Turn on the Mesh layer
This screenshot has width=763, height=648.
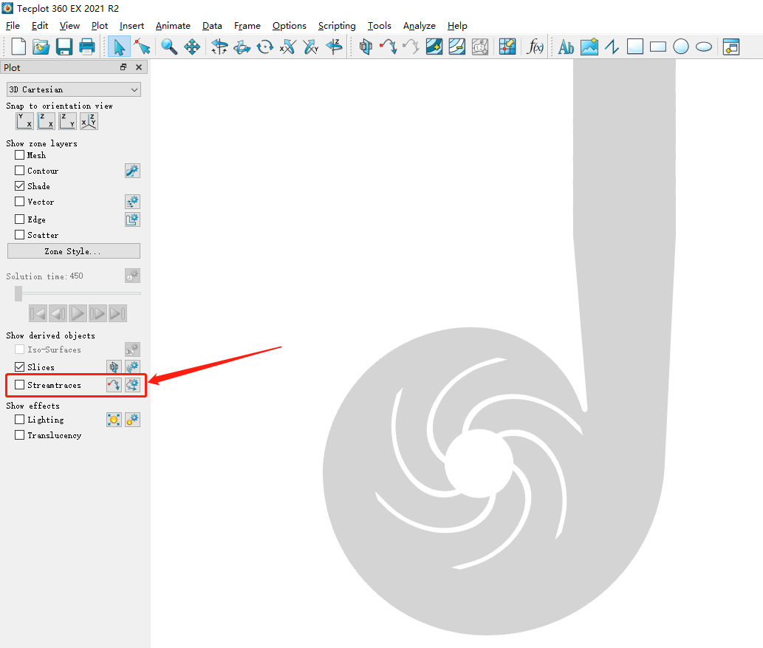(20, 155)
